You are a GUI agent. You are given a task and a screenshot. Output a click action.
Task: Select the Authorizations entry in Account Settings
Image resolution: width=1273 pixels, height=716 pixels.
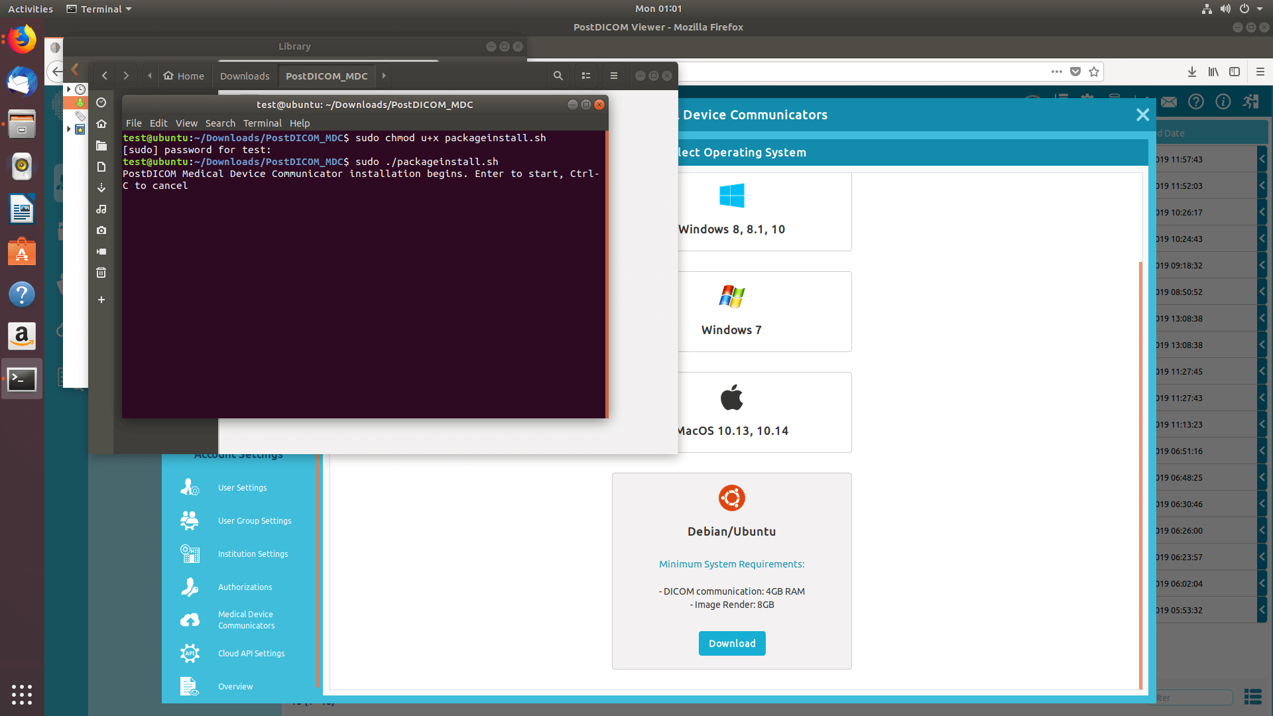click(x=245, y=587)
